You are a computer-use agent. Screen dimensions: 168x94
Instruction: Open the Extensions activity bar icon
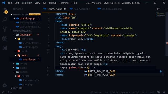pyautogui.click(x=5, y=48)
